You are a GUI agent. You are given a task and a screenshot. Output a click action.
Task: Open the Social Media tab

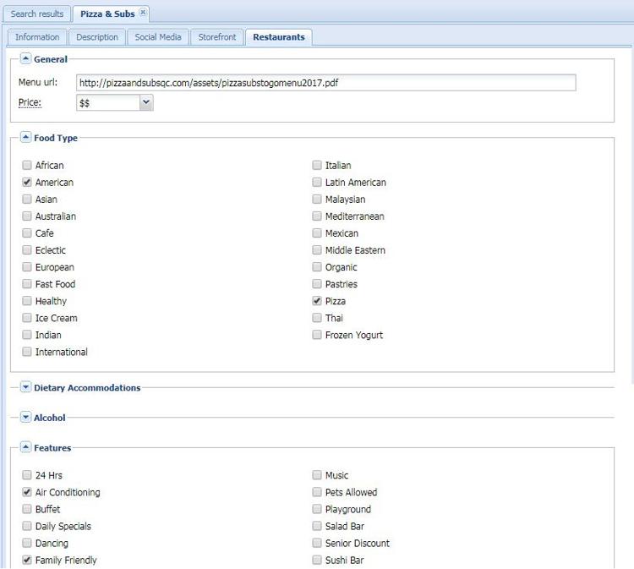[158, 37]
